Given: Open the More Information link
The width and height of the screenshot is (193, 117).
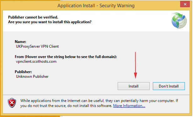Looking at the screenshot, I should point(129,106).
